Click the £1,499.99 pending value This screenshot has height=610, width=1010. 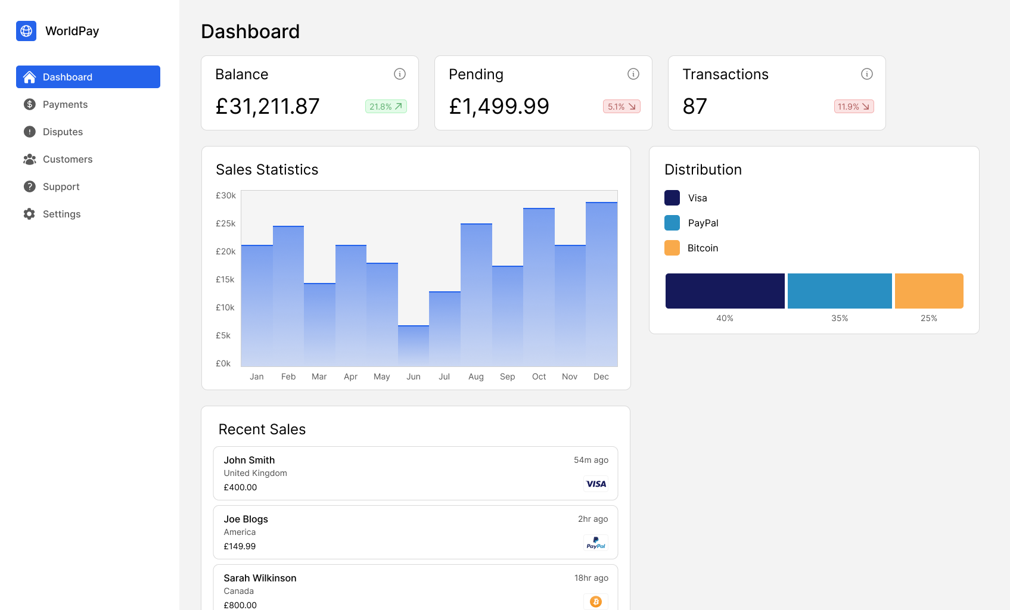pyautogui.click(x=499, y=106)
